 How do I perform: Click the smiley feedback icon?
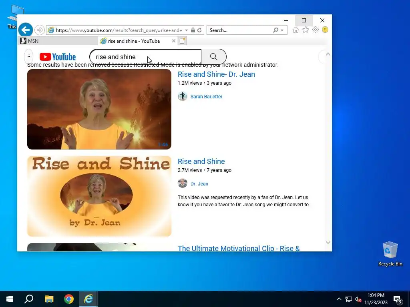[325, 30]
